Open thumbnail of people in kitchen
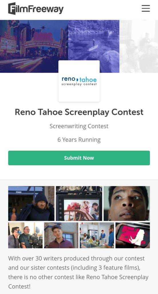This screenshot has height=294, width=158. coord(97,235)
